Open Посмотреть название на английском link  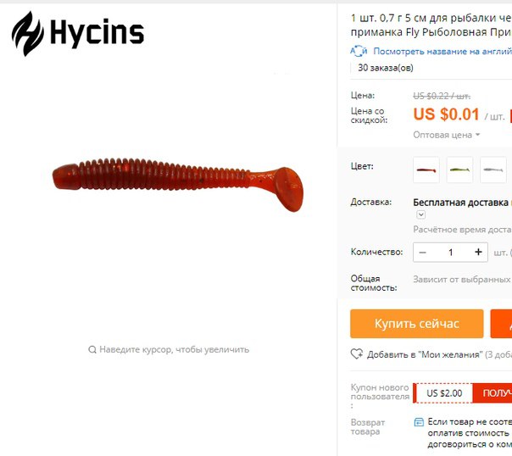(x=442, y=51)
